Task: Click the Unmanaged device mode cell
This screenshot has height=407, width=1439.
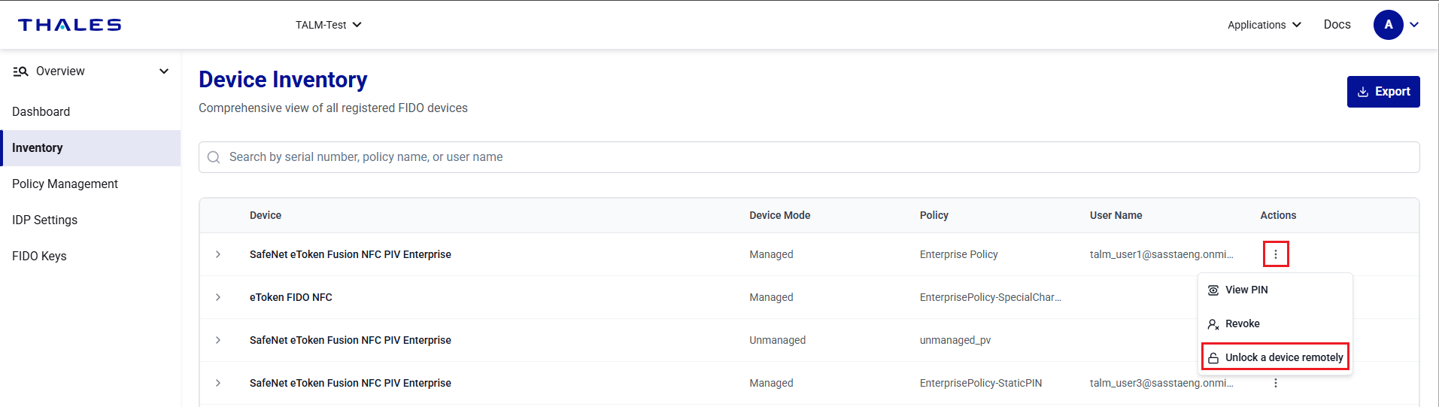Action: [777, 340]
